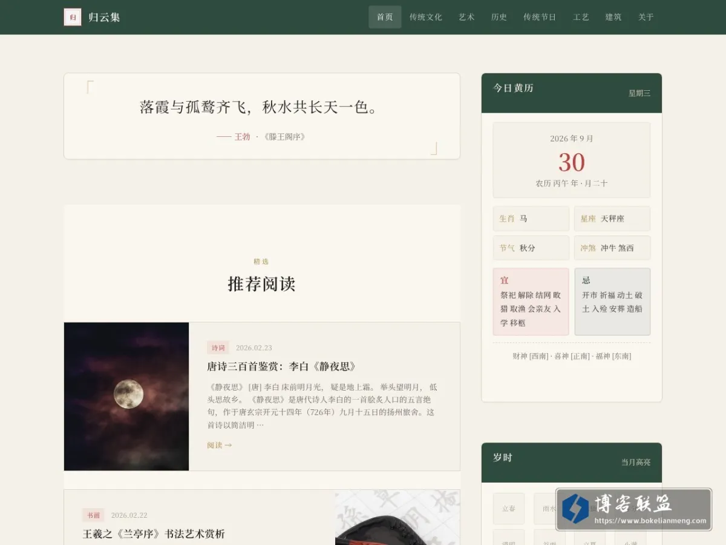
Task: Click the large date number 30
Action: 572,162
